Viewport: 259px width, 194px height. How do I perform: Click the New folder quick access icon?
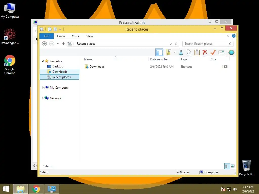pyautogui.click(x=55, y=29)
